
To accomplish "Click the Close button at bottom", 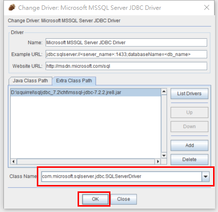I will coord(124,199).
